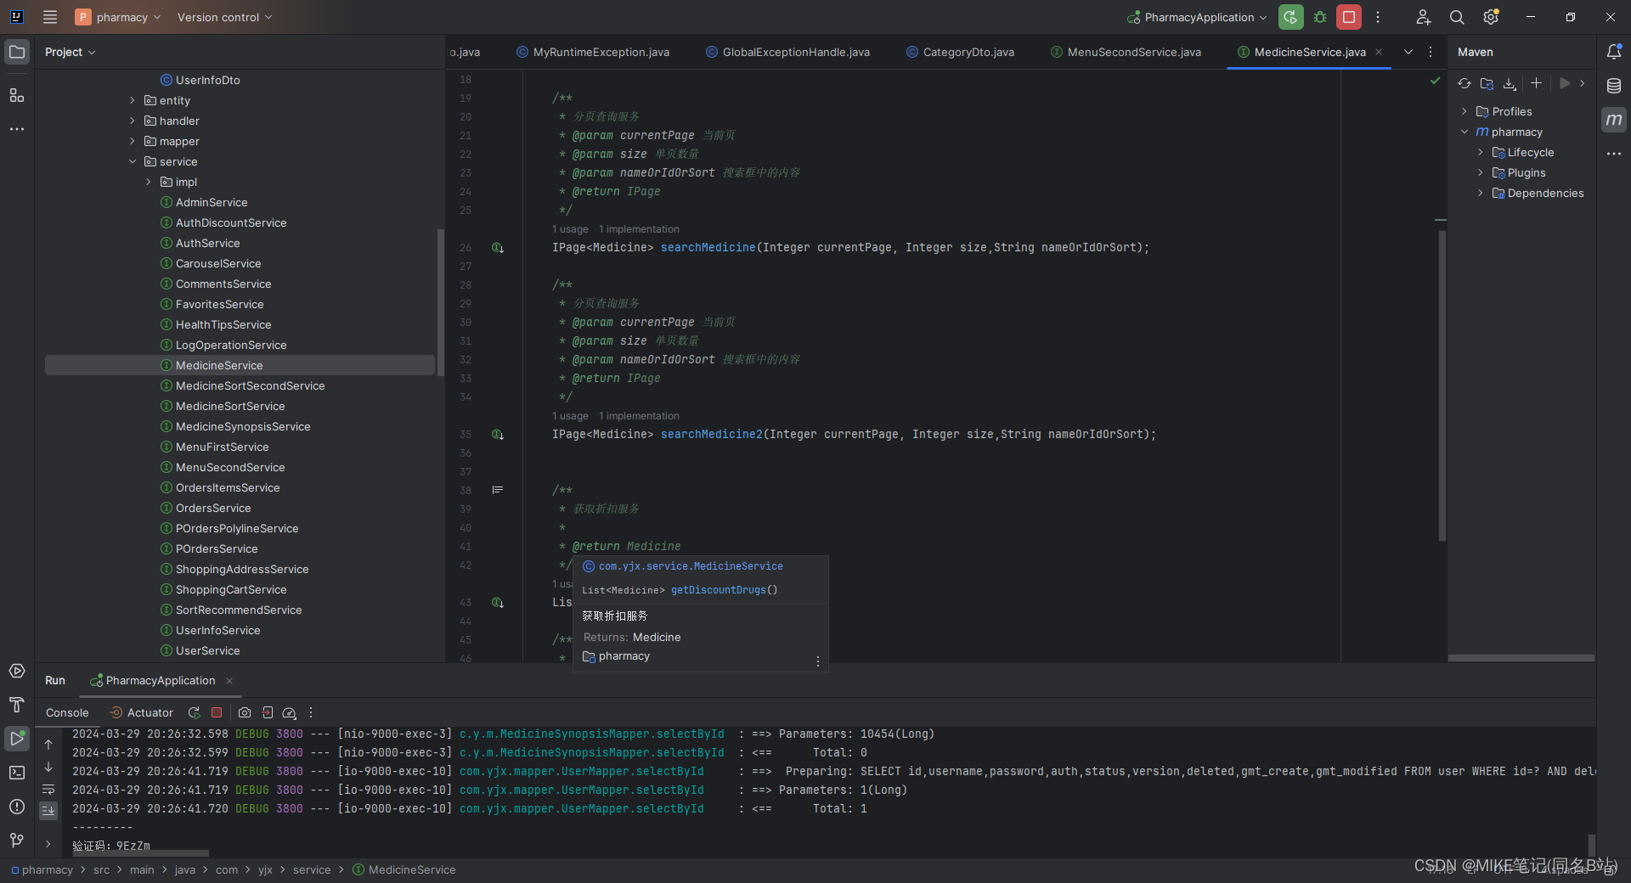Viewport: 1631px width, 883px height.
Task: Expand the mapper folder
Action: [133, 141]
